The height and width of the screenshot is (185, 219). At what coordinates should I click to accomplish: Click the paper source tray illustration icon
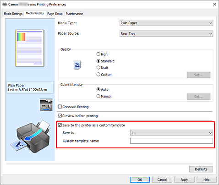(46, 105)
